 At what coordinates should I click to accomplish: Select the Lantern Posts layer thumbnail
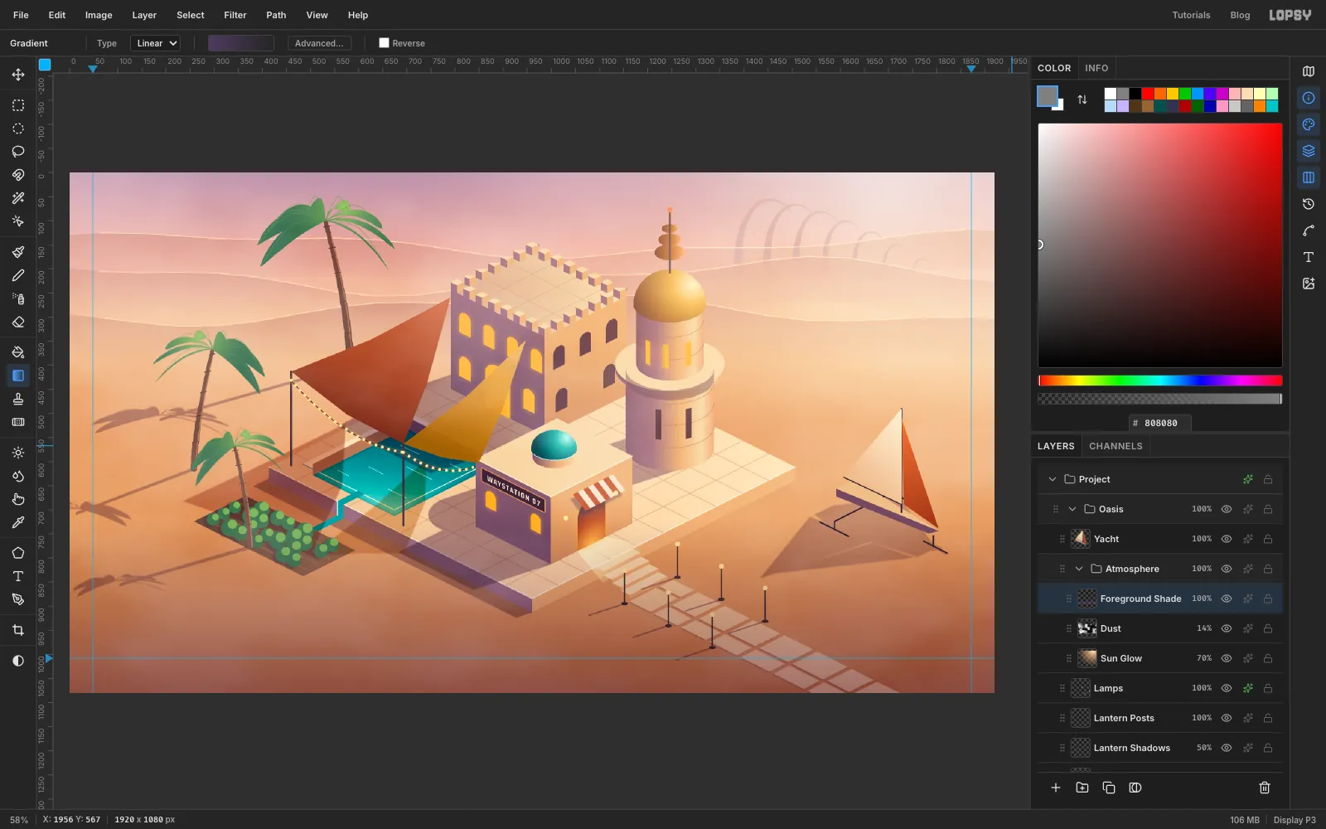pos(1081,718)
